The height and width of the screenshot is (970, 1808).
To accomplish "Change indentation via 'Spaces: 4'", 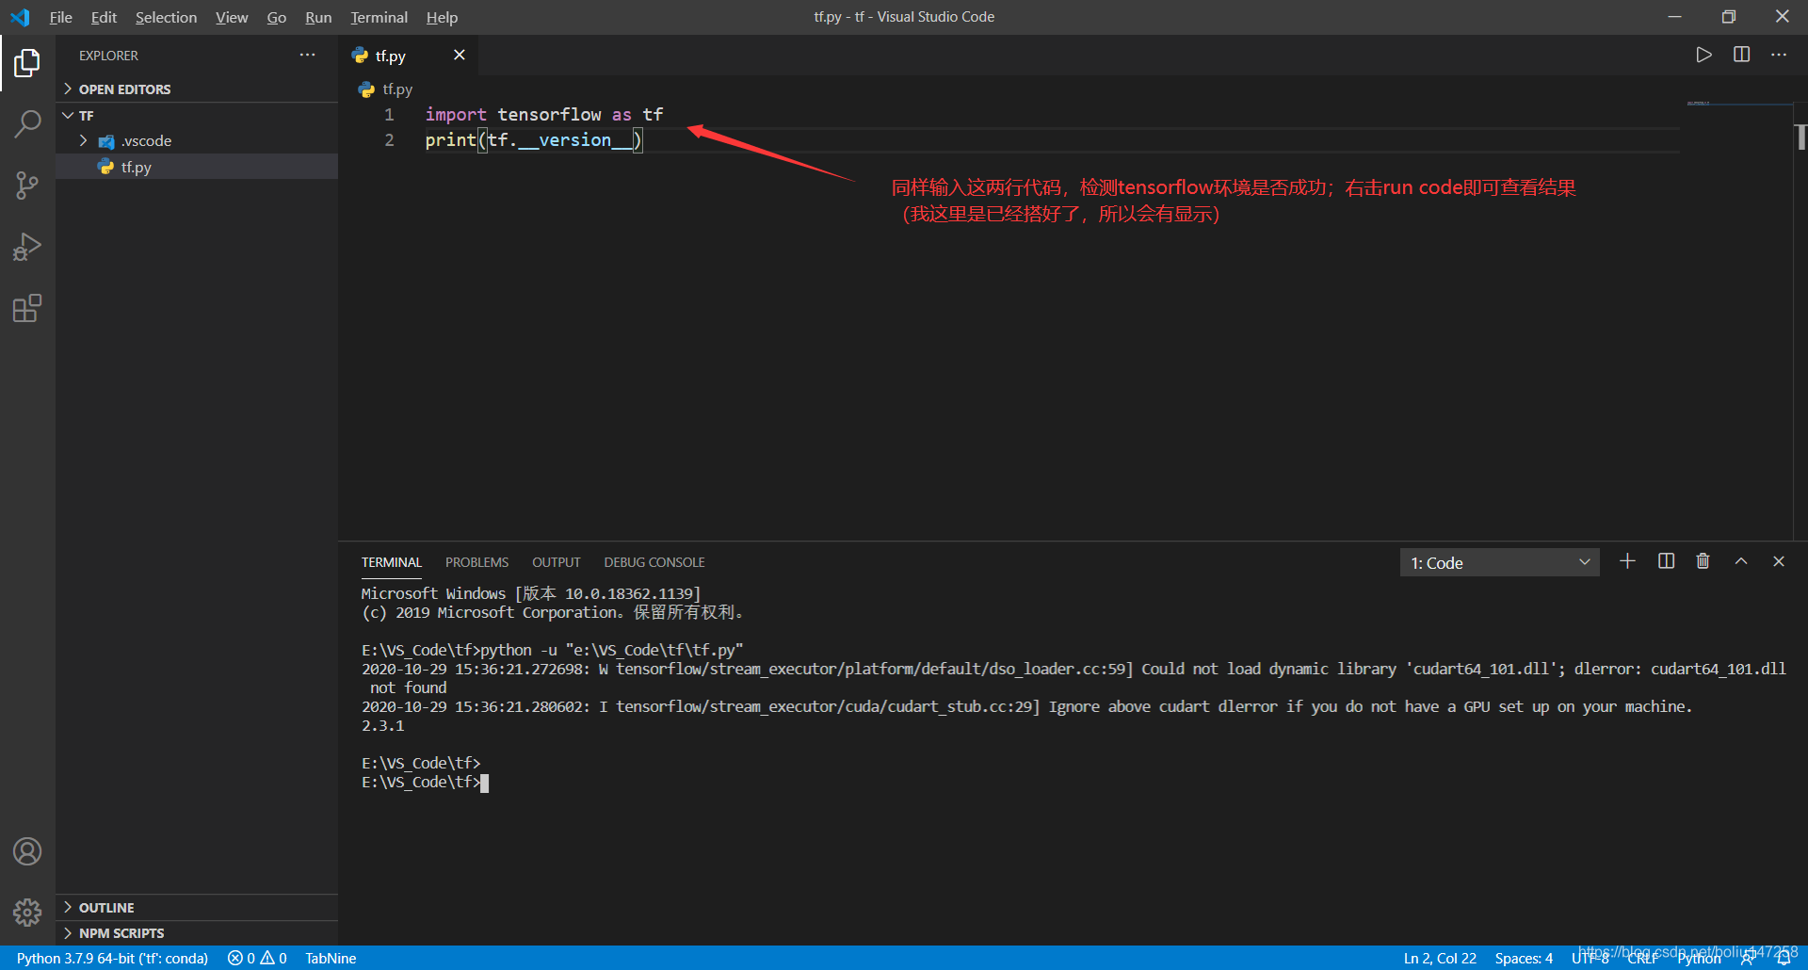I will [x=1524, y=958].
